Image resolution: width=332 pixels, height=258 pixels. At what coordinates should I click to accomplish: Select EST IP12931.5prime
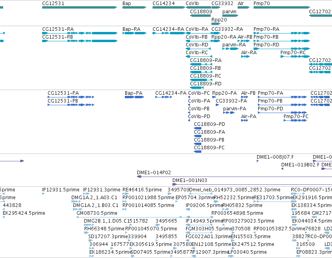point(43,194)
